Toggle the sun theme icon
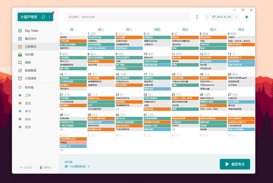 [246, 17]
